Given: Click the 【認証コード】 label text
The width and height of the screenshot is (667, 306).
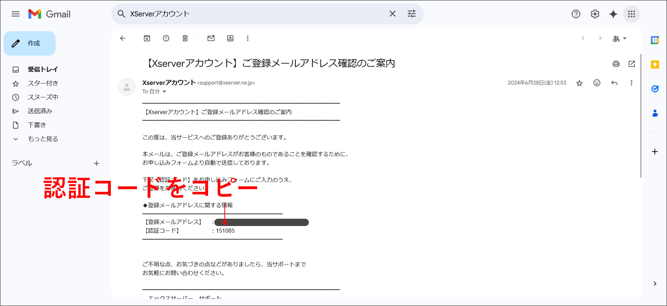Looking at the screenshot, I should (162, 231).
